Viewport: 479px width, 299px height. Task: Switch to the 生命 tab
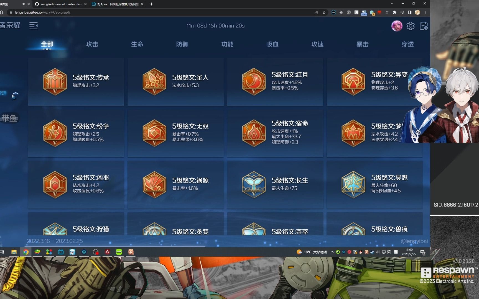pos(137,44)
